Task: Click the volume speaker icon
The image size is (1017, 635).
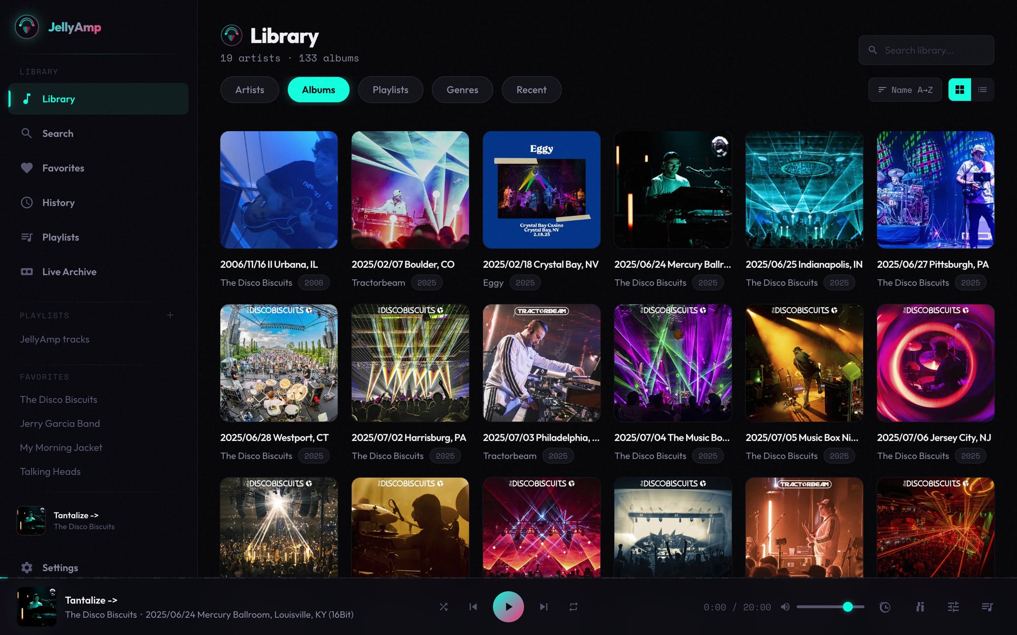Action: coord(786,607)
